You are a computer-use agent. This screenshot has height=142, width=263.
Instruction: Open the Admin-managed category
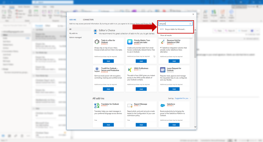pos(75,37)
